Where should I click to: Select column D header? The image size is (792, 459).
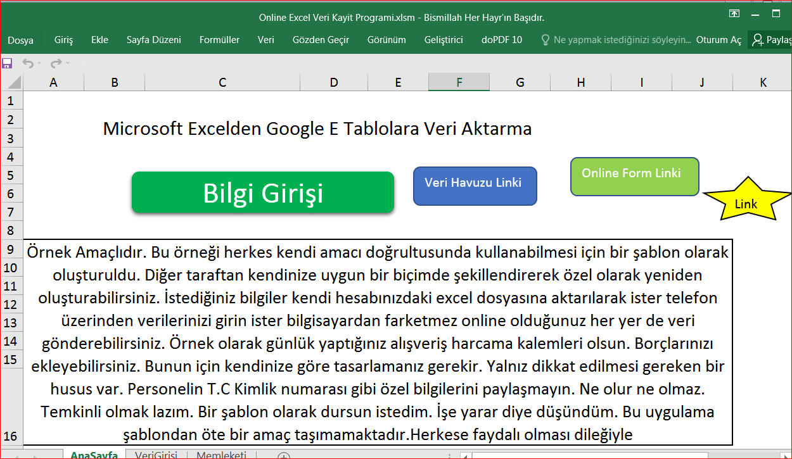[334, 82]
